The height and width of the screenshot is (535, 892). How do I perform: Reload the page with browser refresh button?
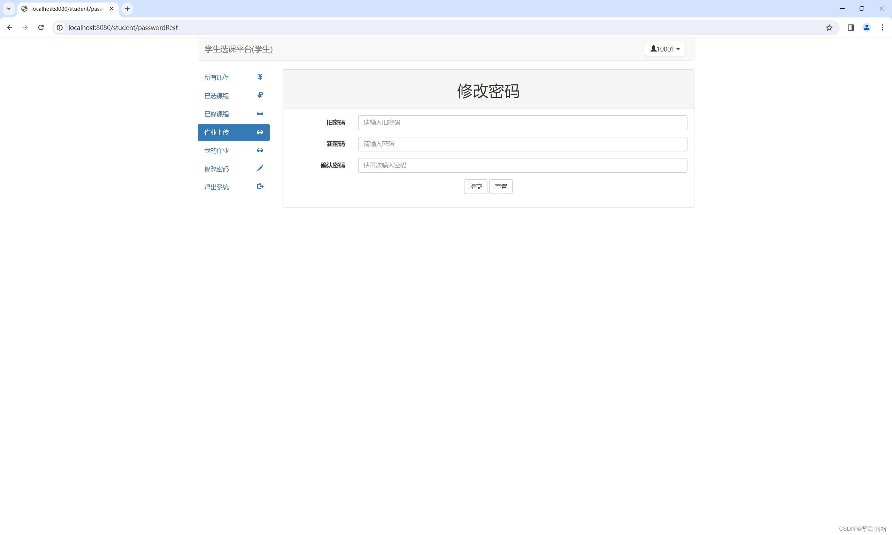(41, 27)
